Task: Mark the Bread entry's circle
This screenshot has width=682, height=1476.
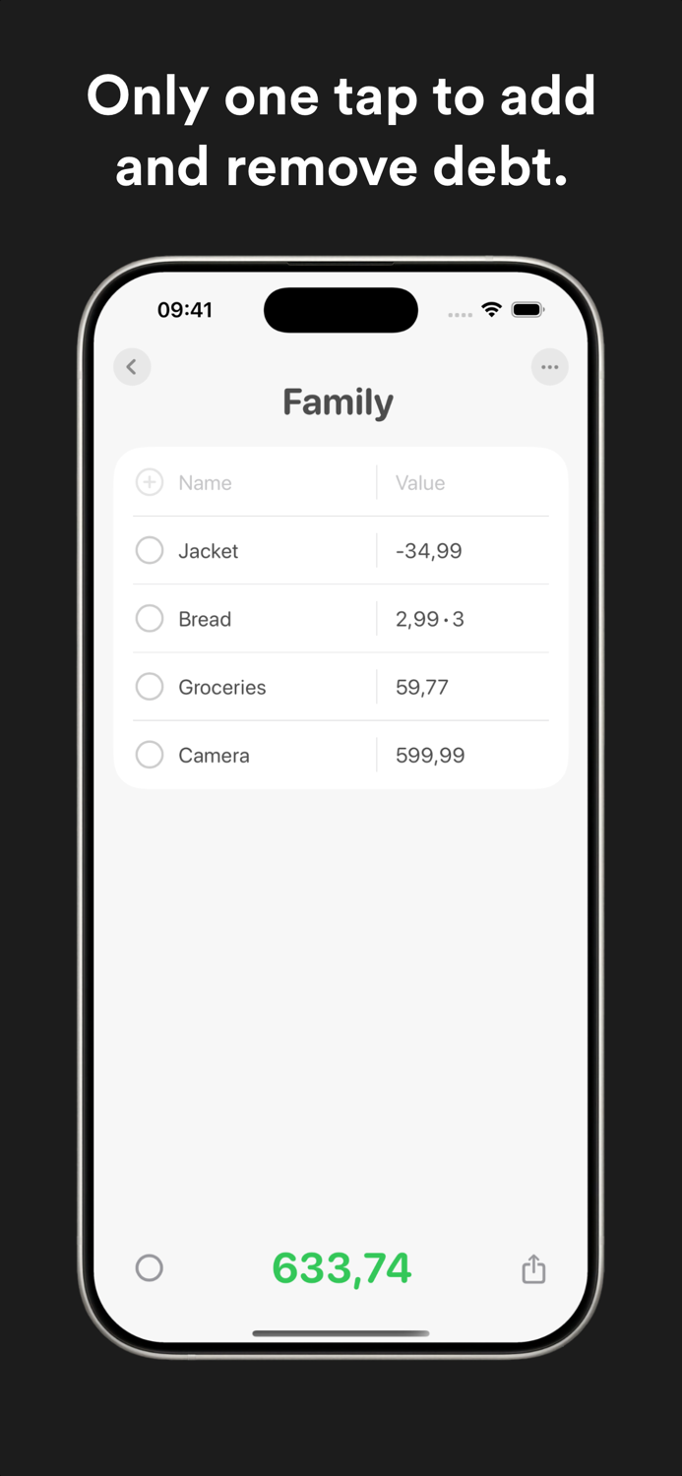Action: [149, 618]
